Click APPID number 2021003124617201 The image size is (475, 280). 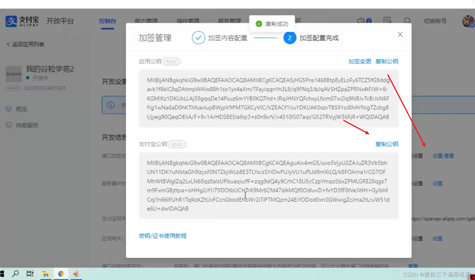pyautogui.click(x=44, y=88)
